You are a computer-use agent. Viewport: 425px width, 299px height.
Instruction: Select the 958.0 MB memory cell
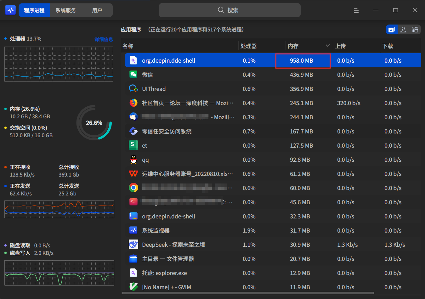303,61
